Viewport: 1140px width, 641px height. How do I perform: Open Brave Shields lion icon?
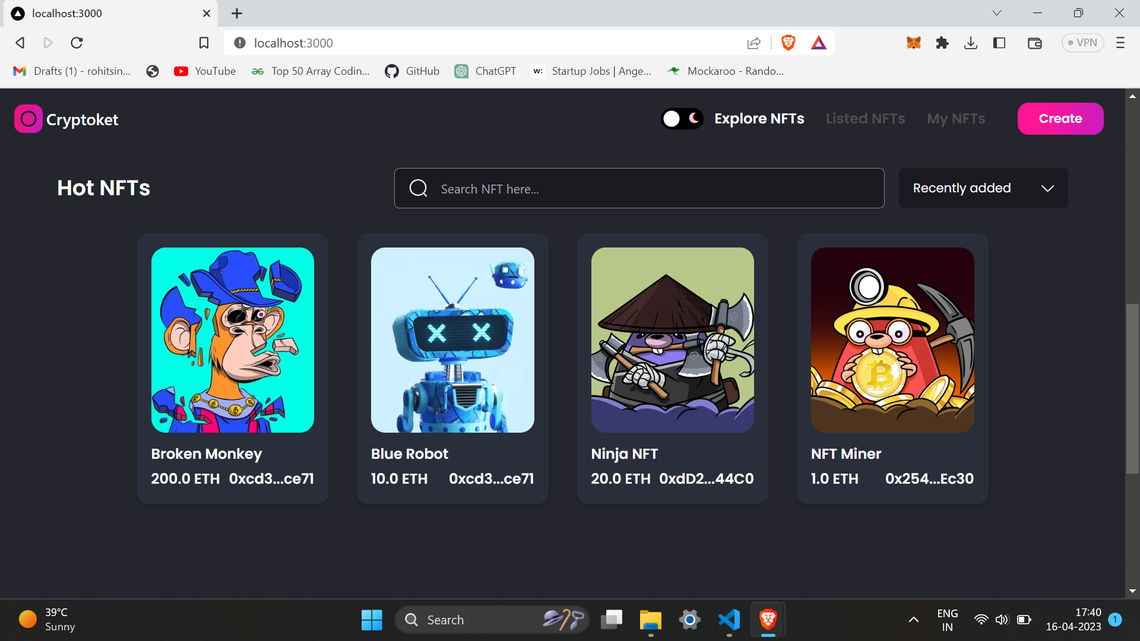(x=788, y=43)
